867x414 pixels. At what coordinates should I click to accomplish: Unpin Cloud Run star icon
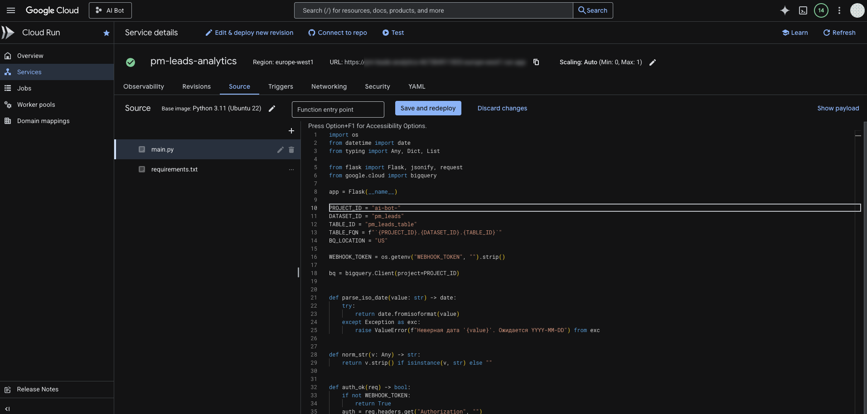pos(107,33)
